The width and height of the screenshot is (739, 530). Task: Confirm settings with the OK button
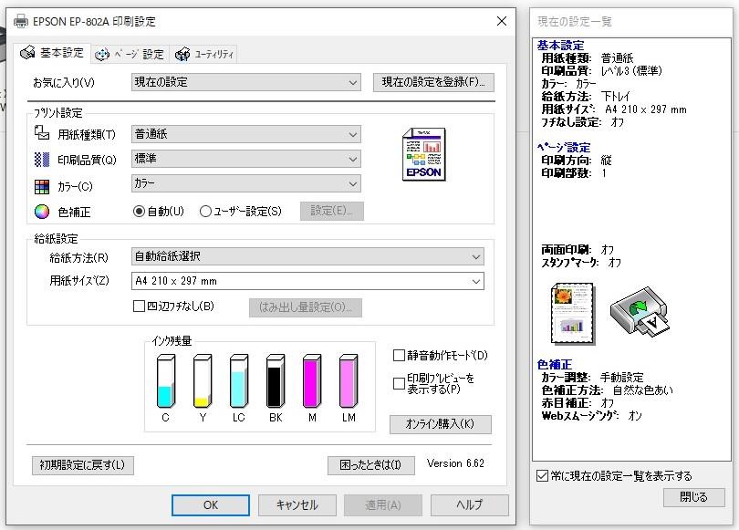tap(211, 505)
